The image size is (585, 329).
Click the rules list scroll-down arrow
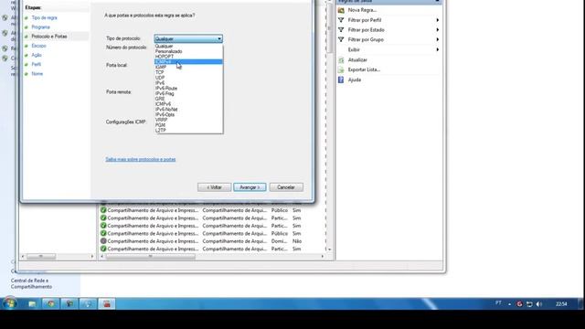(329, 249)
